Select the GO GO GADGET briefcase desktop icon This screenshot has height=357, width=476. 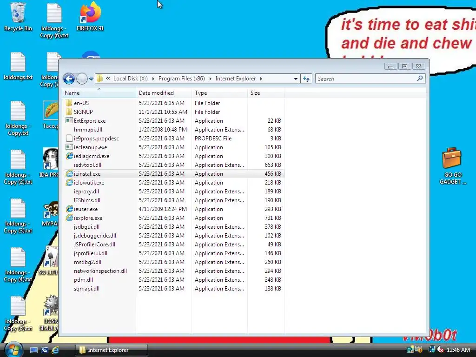[x=453, y=166]
